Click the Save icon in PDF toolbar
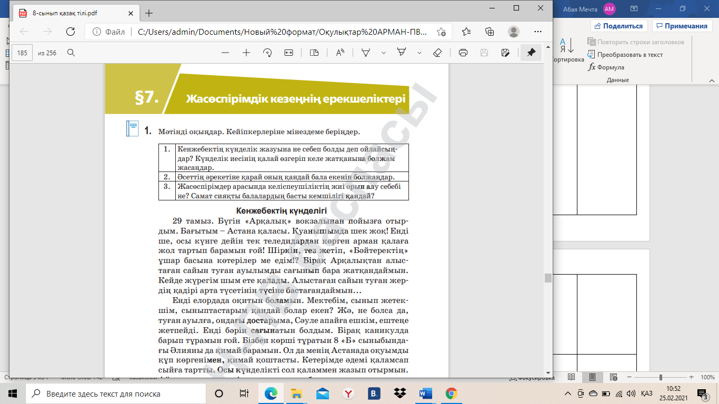719x404 pixels. (484, 53)
